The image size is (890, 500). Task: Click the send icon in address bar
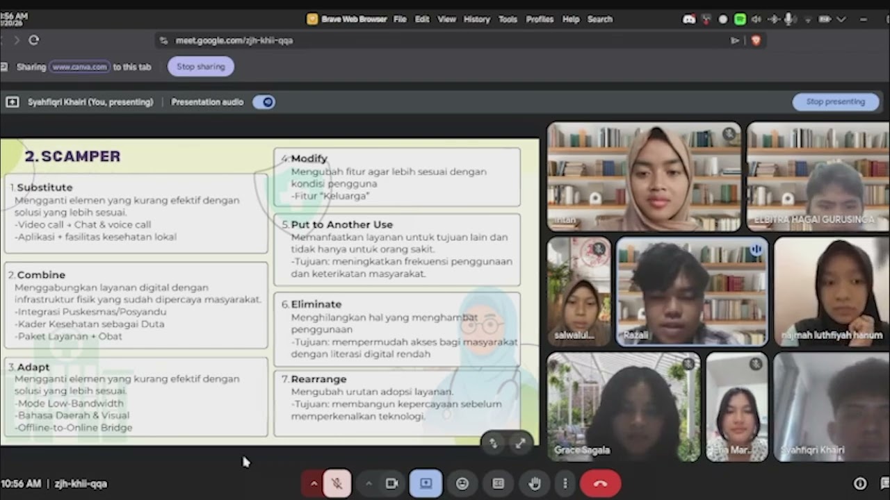[x=734, y=40]
